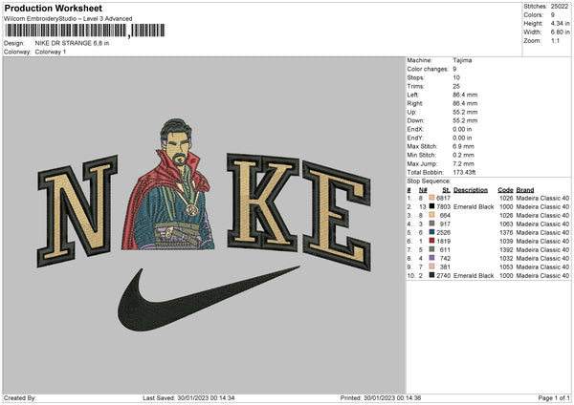Click the Height value 4.34 in
The image size is (574, 405).
pos(560,23)
